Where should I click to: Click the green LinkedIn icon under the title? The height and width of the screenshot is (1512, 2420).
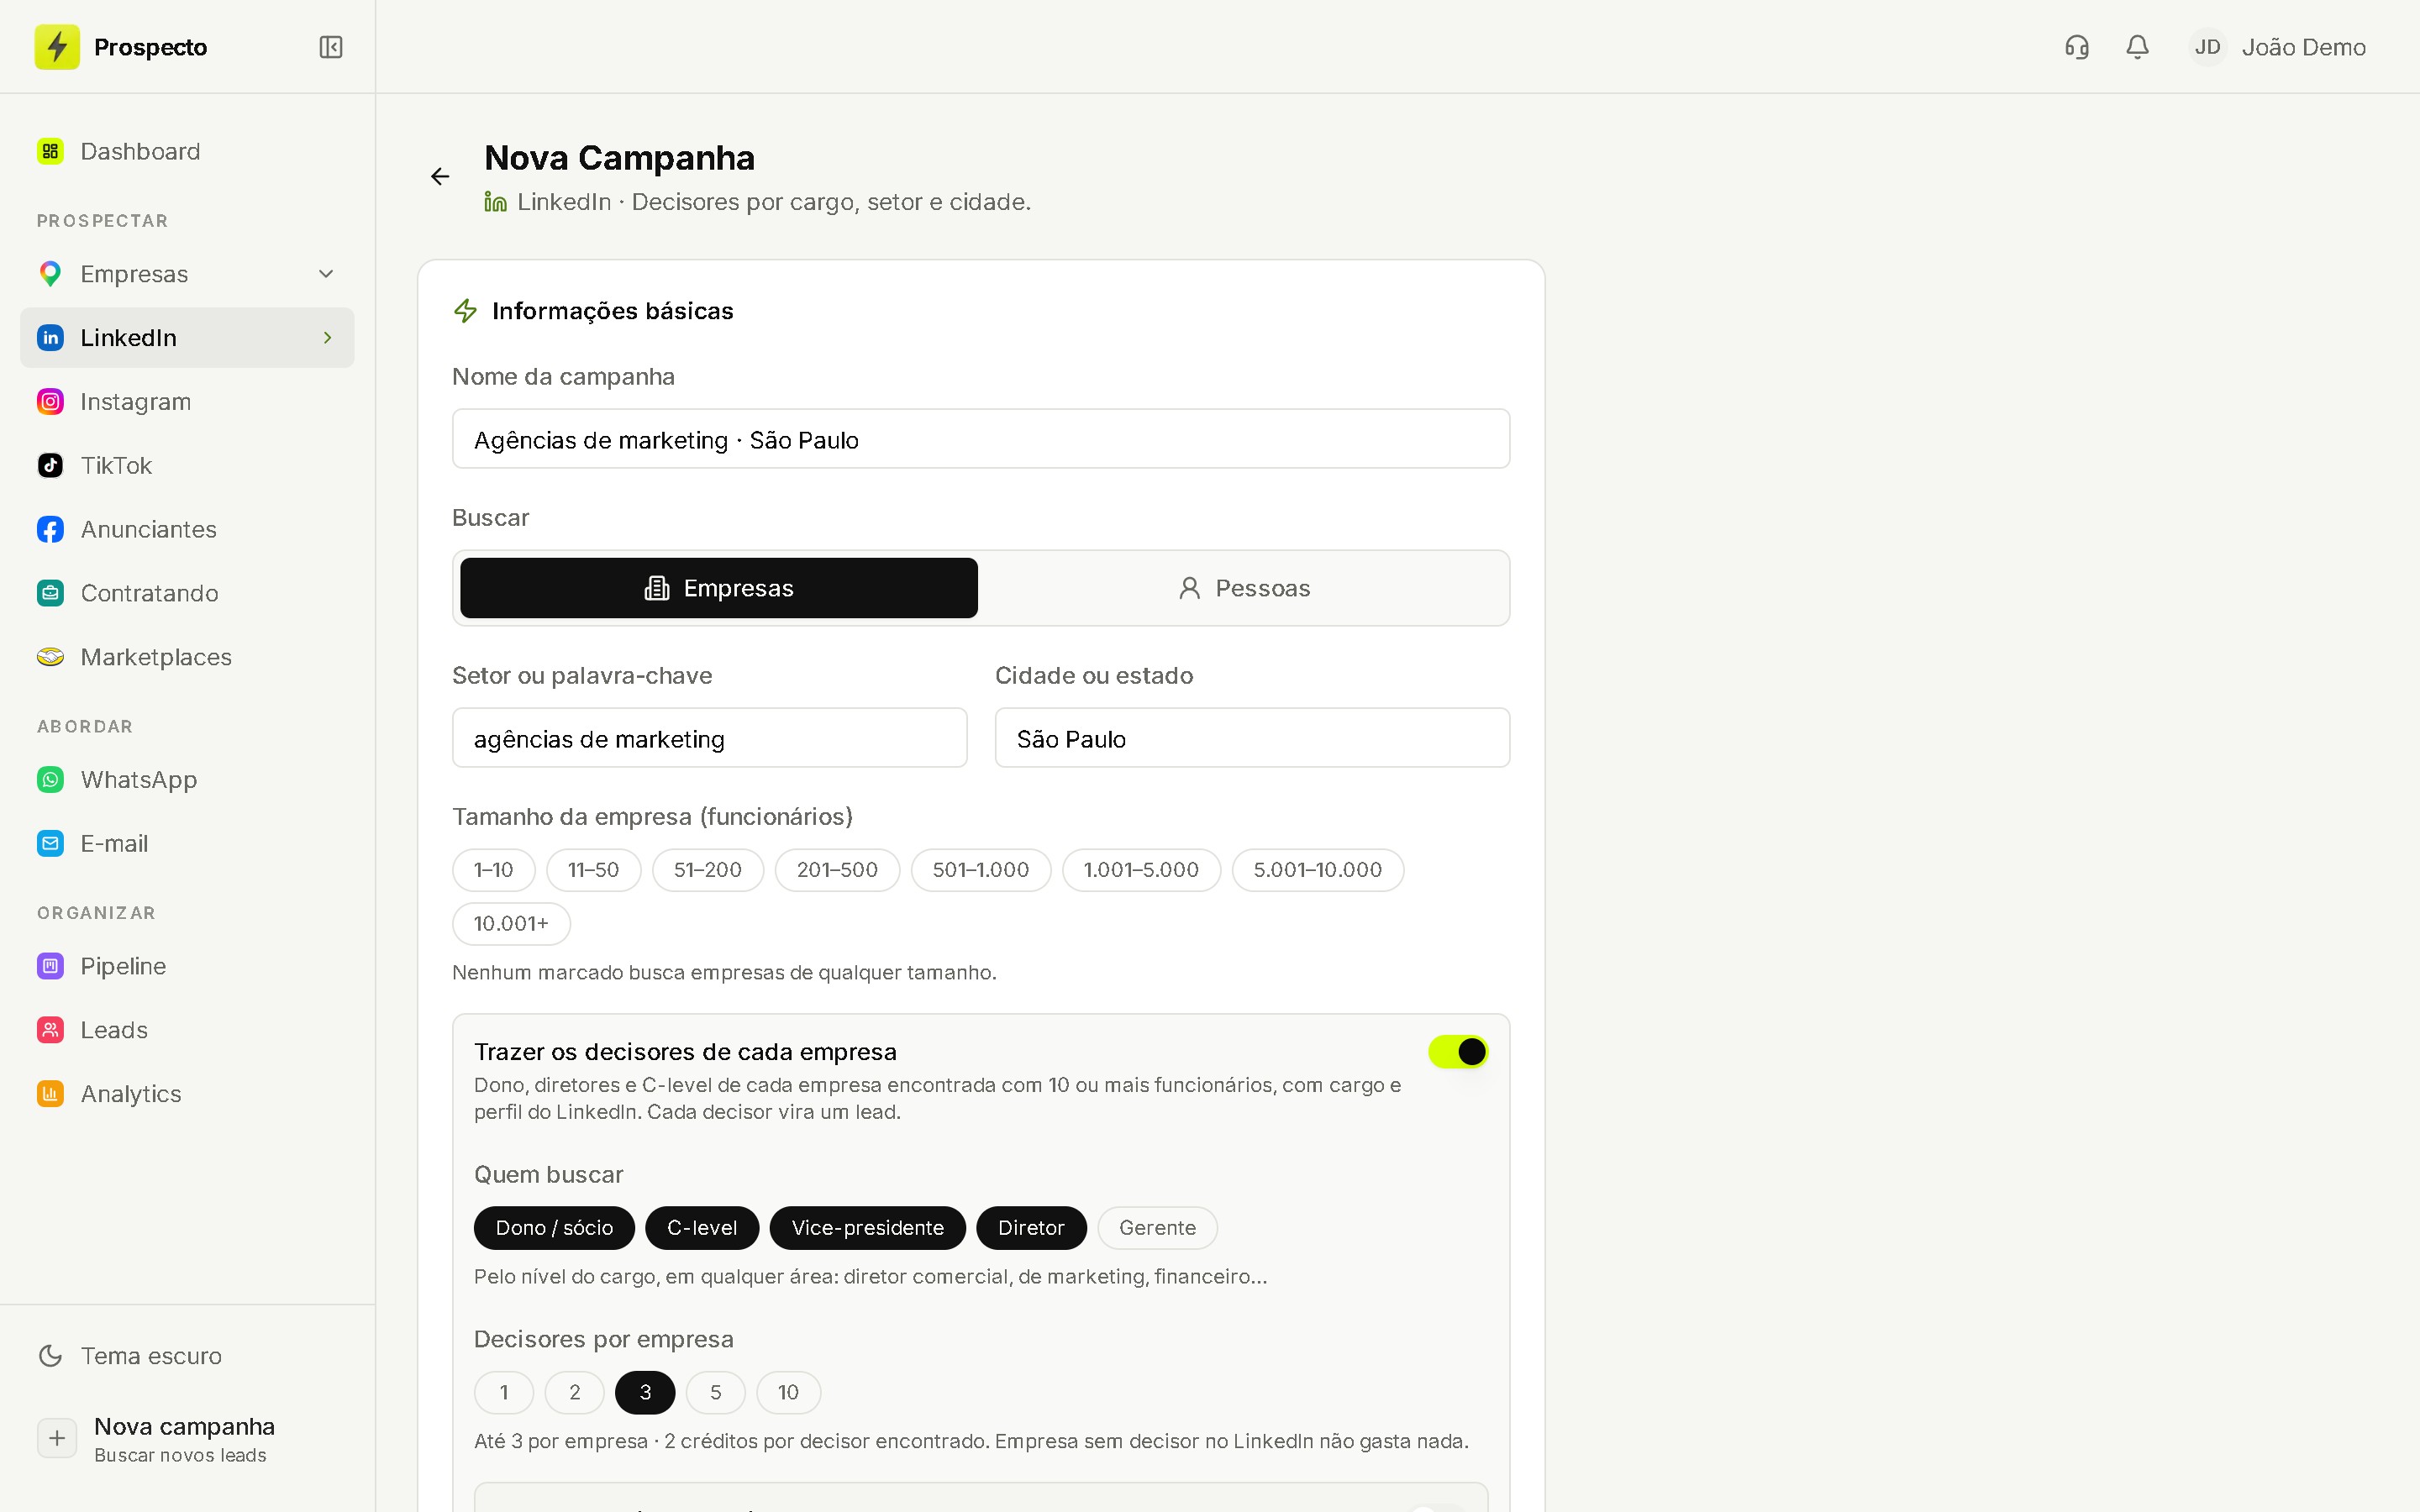[x=495, y=202]
